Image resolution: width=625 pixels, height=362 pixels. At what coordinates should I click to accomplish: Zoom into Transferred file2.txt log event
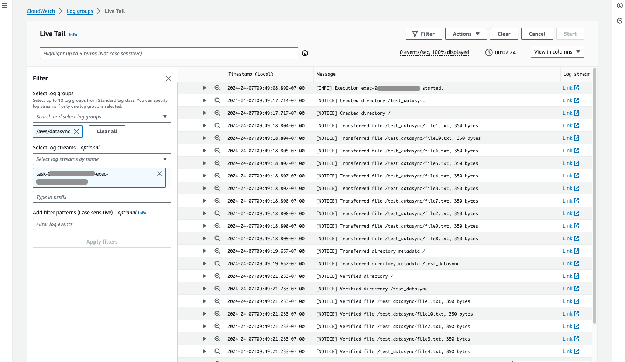coord(217,213)
